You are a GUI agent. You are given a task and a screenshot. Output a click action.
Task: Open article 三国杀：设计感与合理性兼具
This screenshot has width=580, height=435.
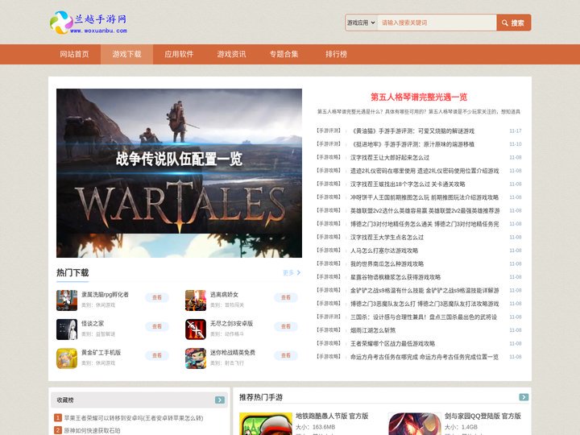click(x=424, y=317)
